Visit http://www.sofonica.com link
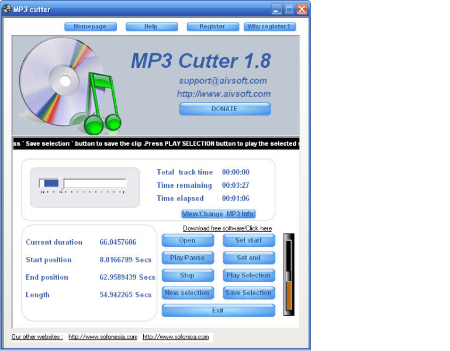This screenshot has height=351, width=450. click(176, 336)
